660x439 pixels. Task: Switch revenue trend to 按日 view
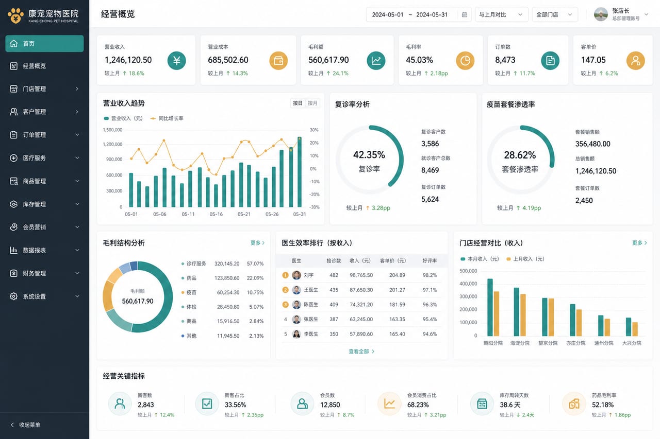point(298,103)
